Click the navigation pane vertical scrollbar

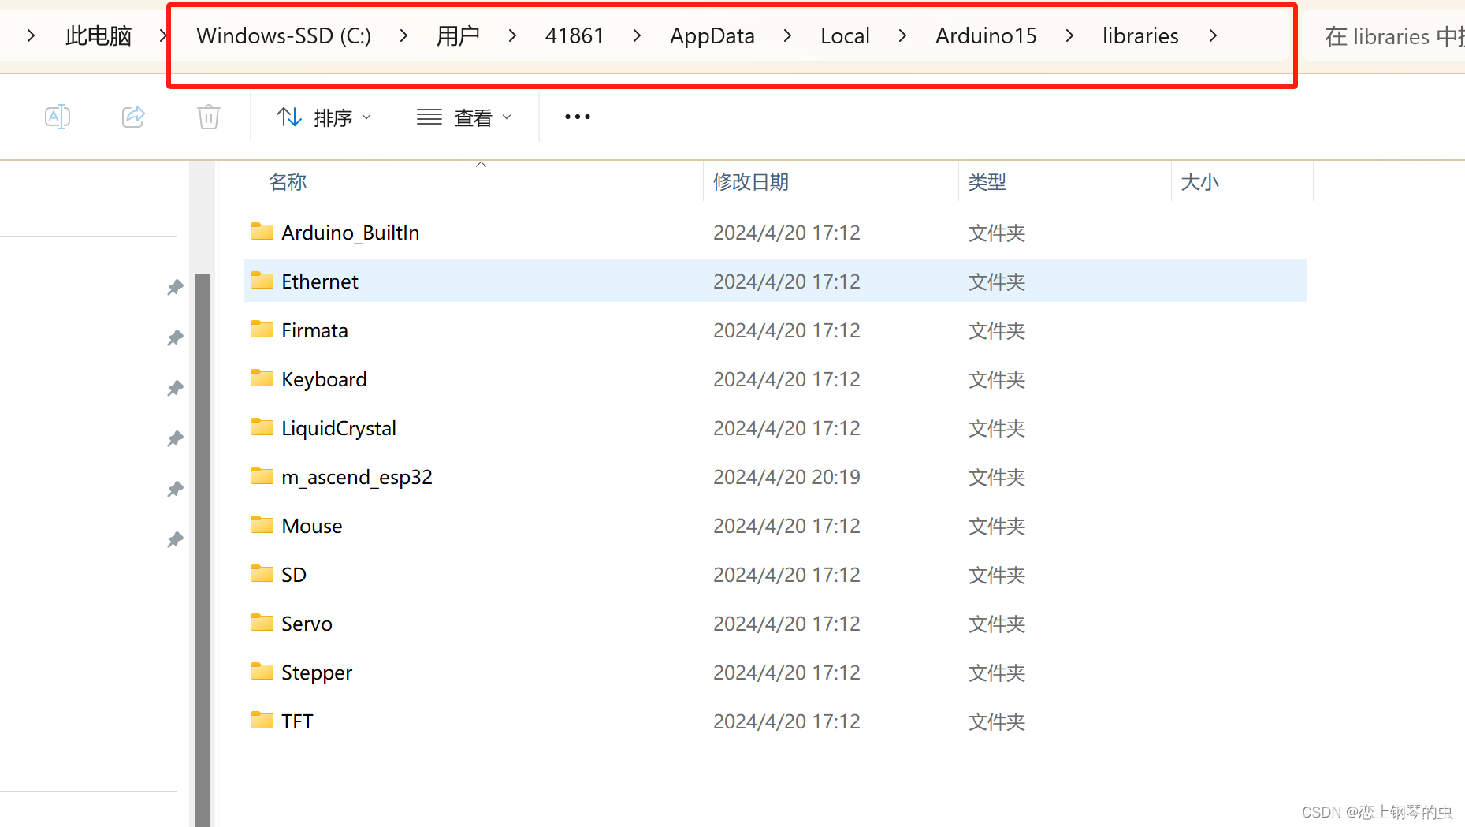[203, 549]
